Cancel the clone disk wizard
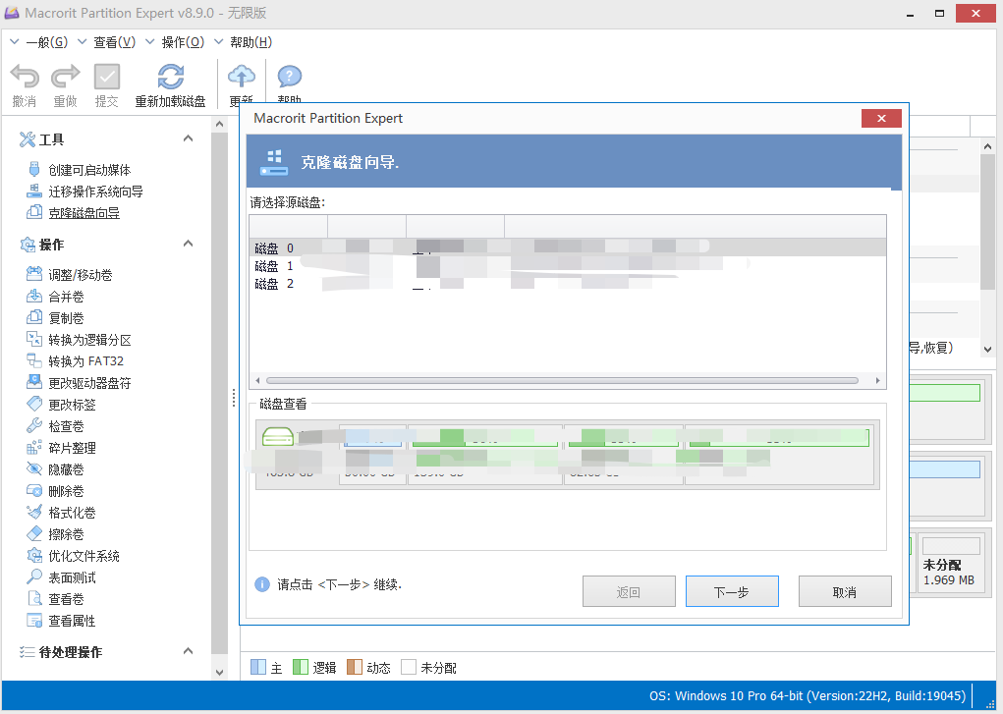 [845, 590]
